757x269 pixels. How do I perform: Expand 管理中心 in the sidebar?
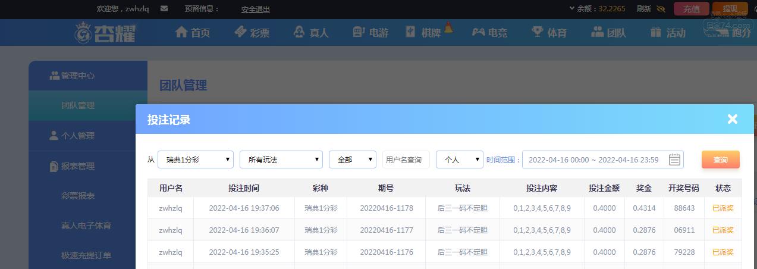tap(88, 76)
